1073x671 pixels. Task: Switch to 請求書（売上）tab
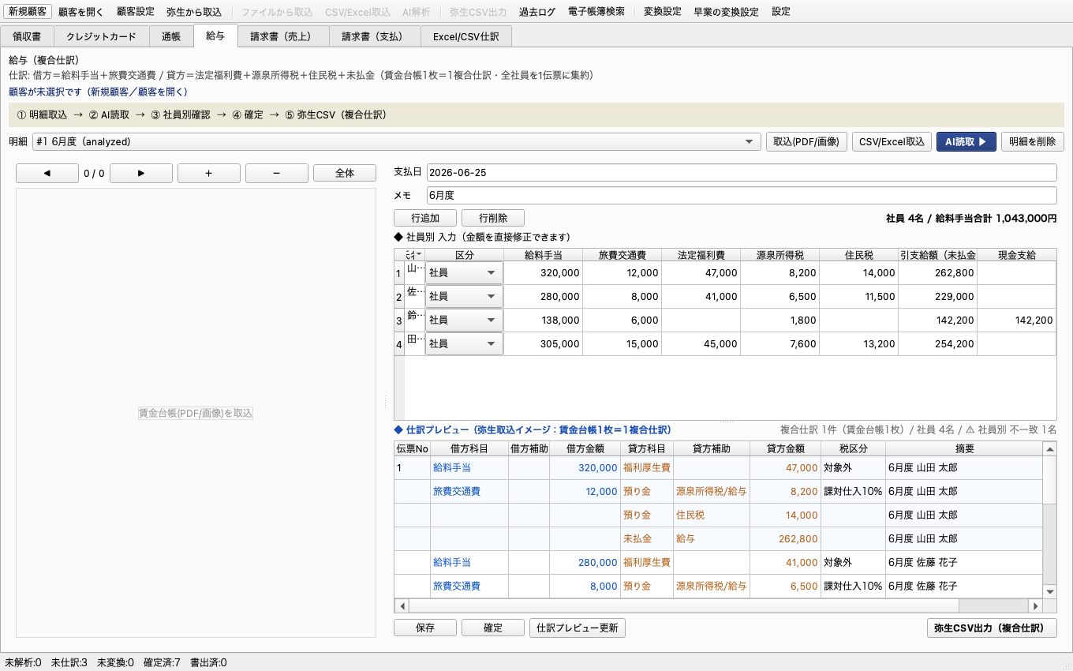(x=282, y=36)
